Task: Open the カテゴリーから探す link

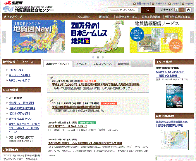Action: (19, 81)
